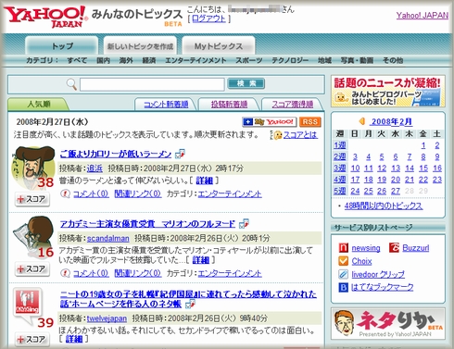Select the コメント新着順 sort tab
454x349 pixels.
coord(166,105)
